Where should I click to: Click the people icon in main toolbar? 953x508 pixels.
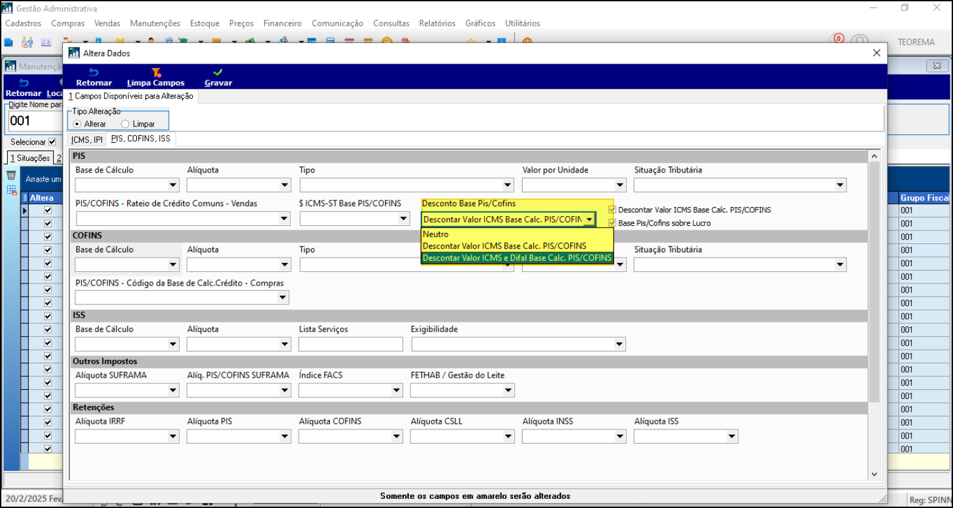click(27, 42)
